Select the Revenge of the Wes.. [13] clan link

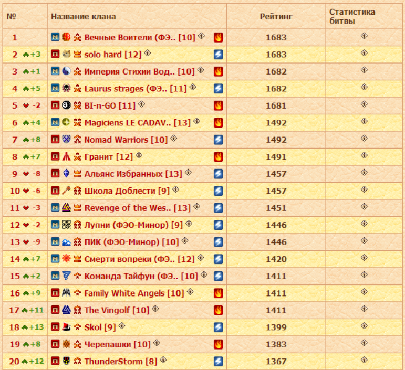click(x=137, y=208)
